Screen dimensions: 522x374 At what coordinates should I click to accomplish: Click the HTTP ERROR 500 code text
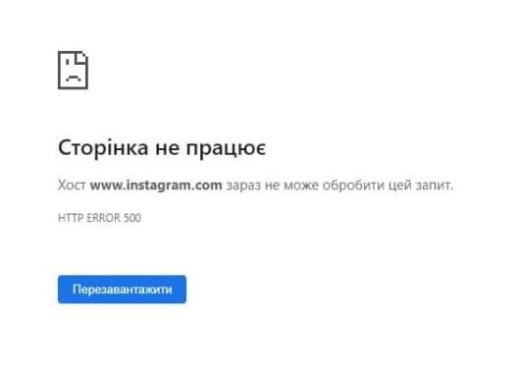coord(99,218)
